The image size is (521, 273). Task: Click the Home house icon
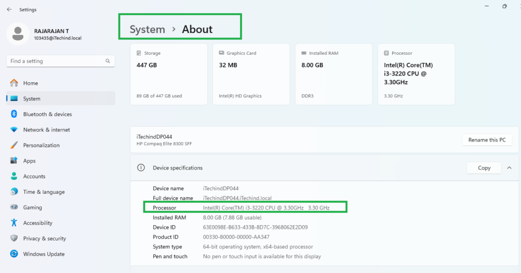click(14, 83)
